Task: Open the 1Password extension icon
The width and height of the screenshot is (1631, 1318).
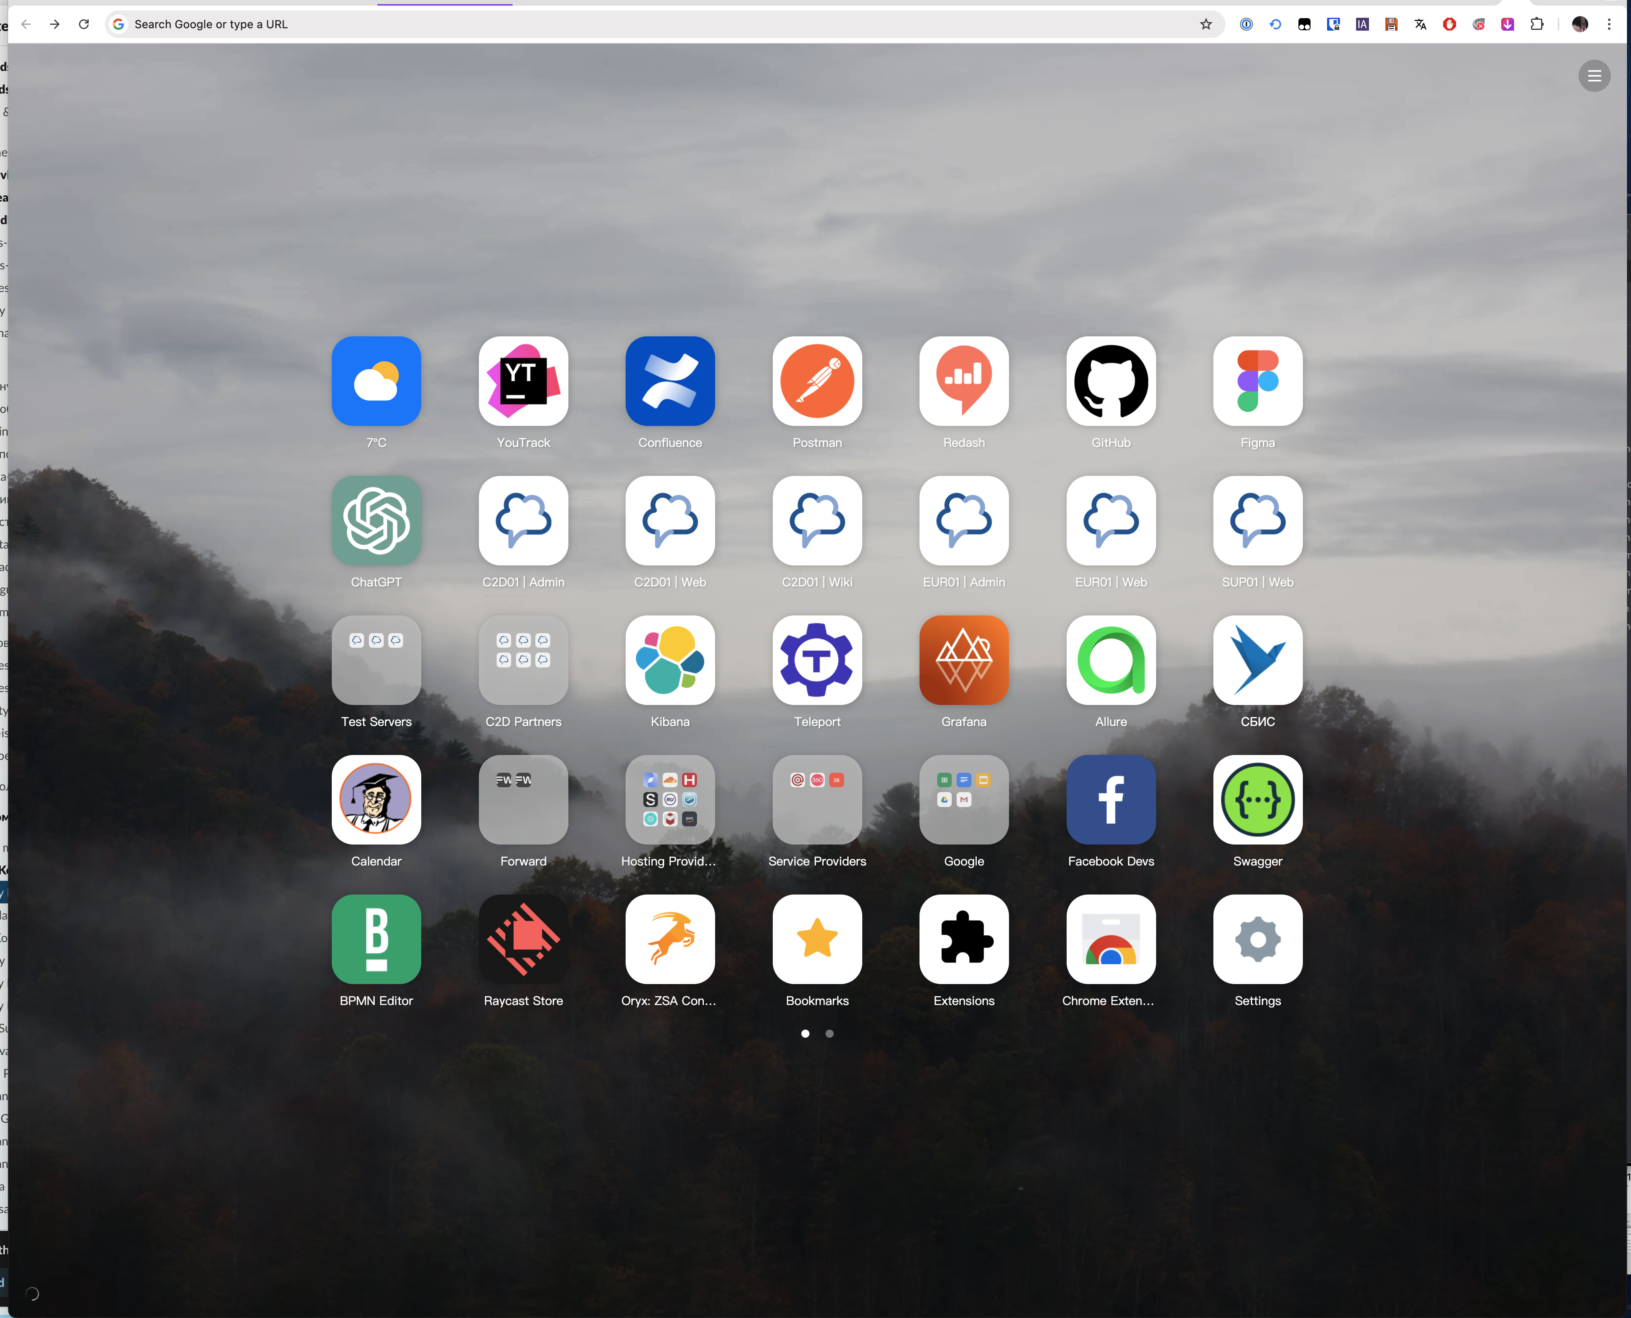Action: (1246, 24)
